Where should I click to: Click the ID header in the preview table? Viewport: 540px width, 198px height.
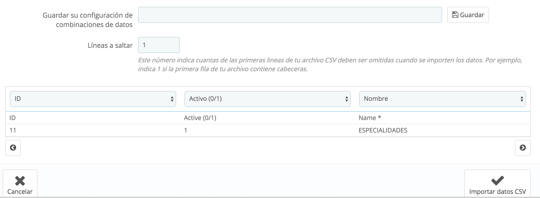13,118
